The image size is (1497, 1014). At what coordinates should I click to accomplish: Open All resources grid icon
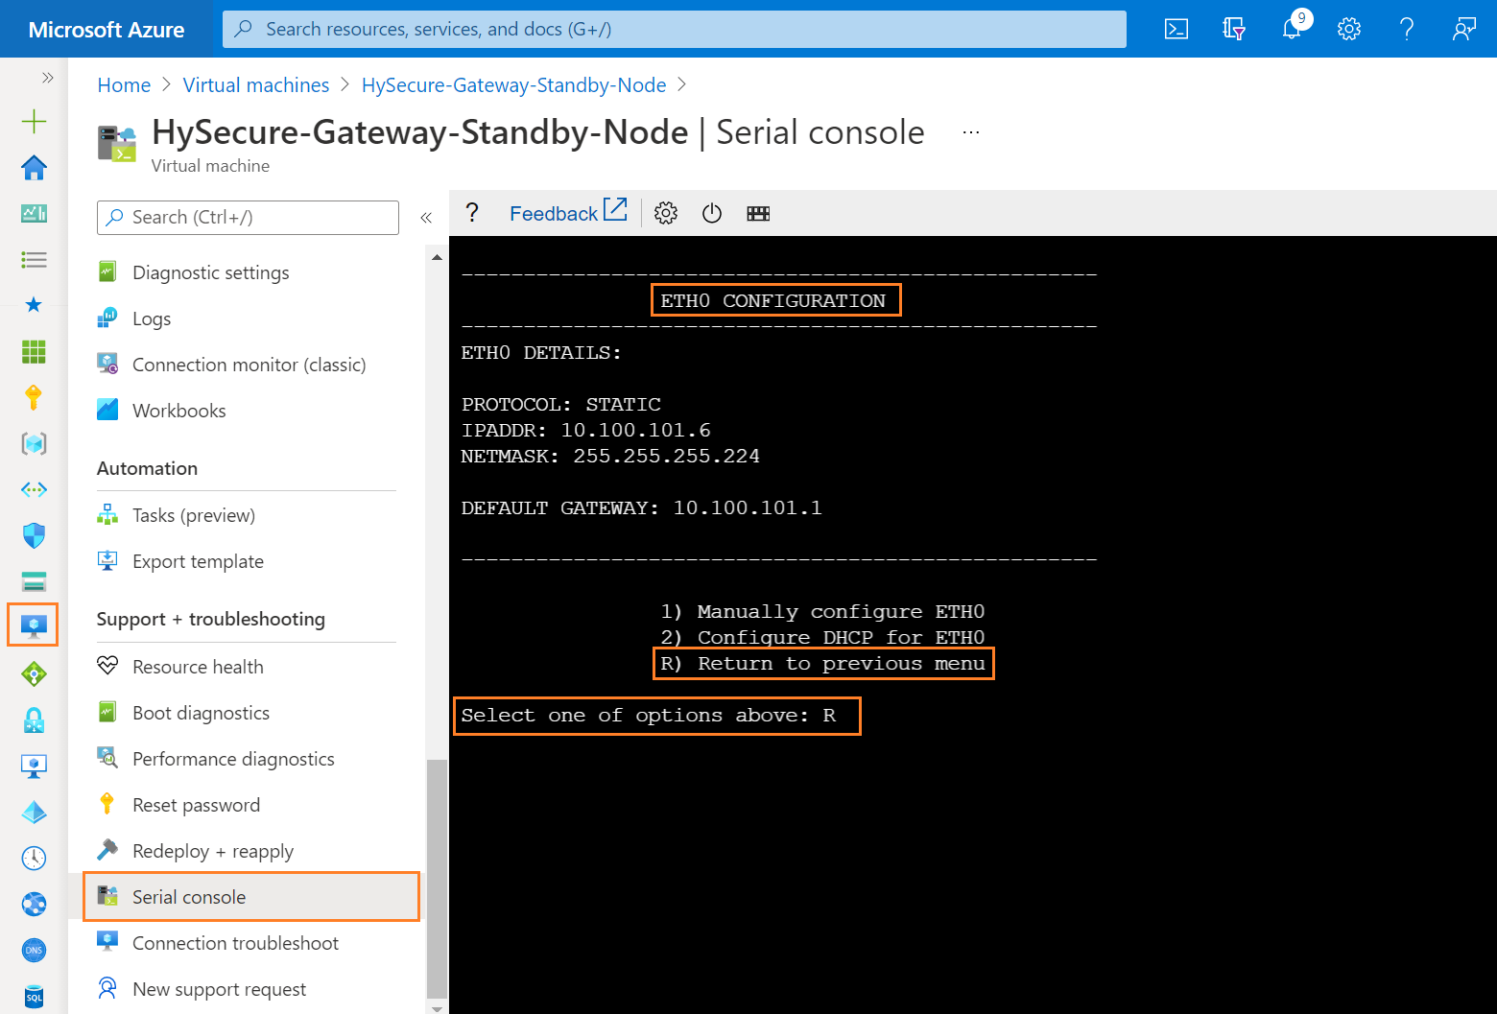(x=34, y=351)
